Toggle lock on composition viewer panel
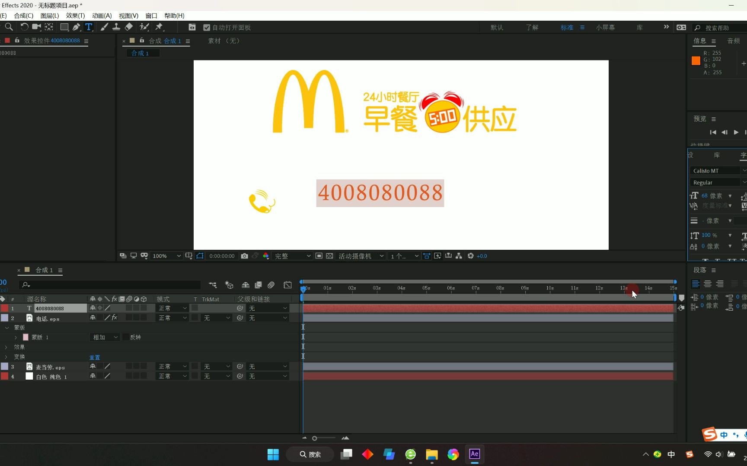 (142, 41)
